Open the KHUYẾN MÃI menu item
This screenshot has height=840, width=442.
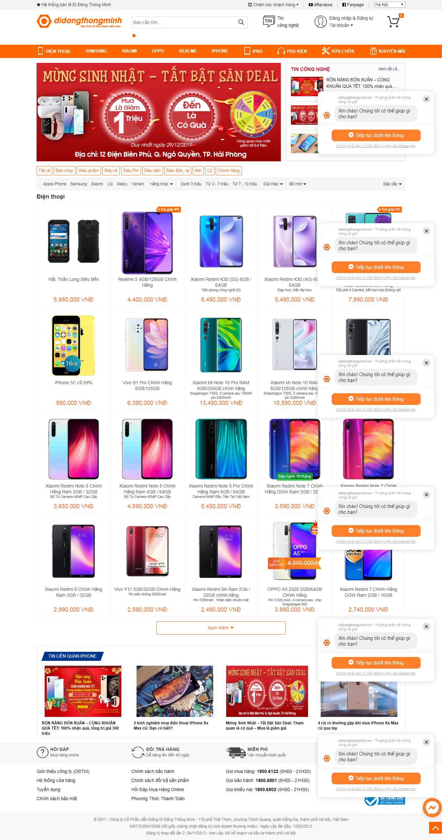387,51
